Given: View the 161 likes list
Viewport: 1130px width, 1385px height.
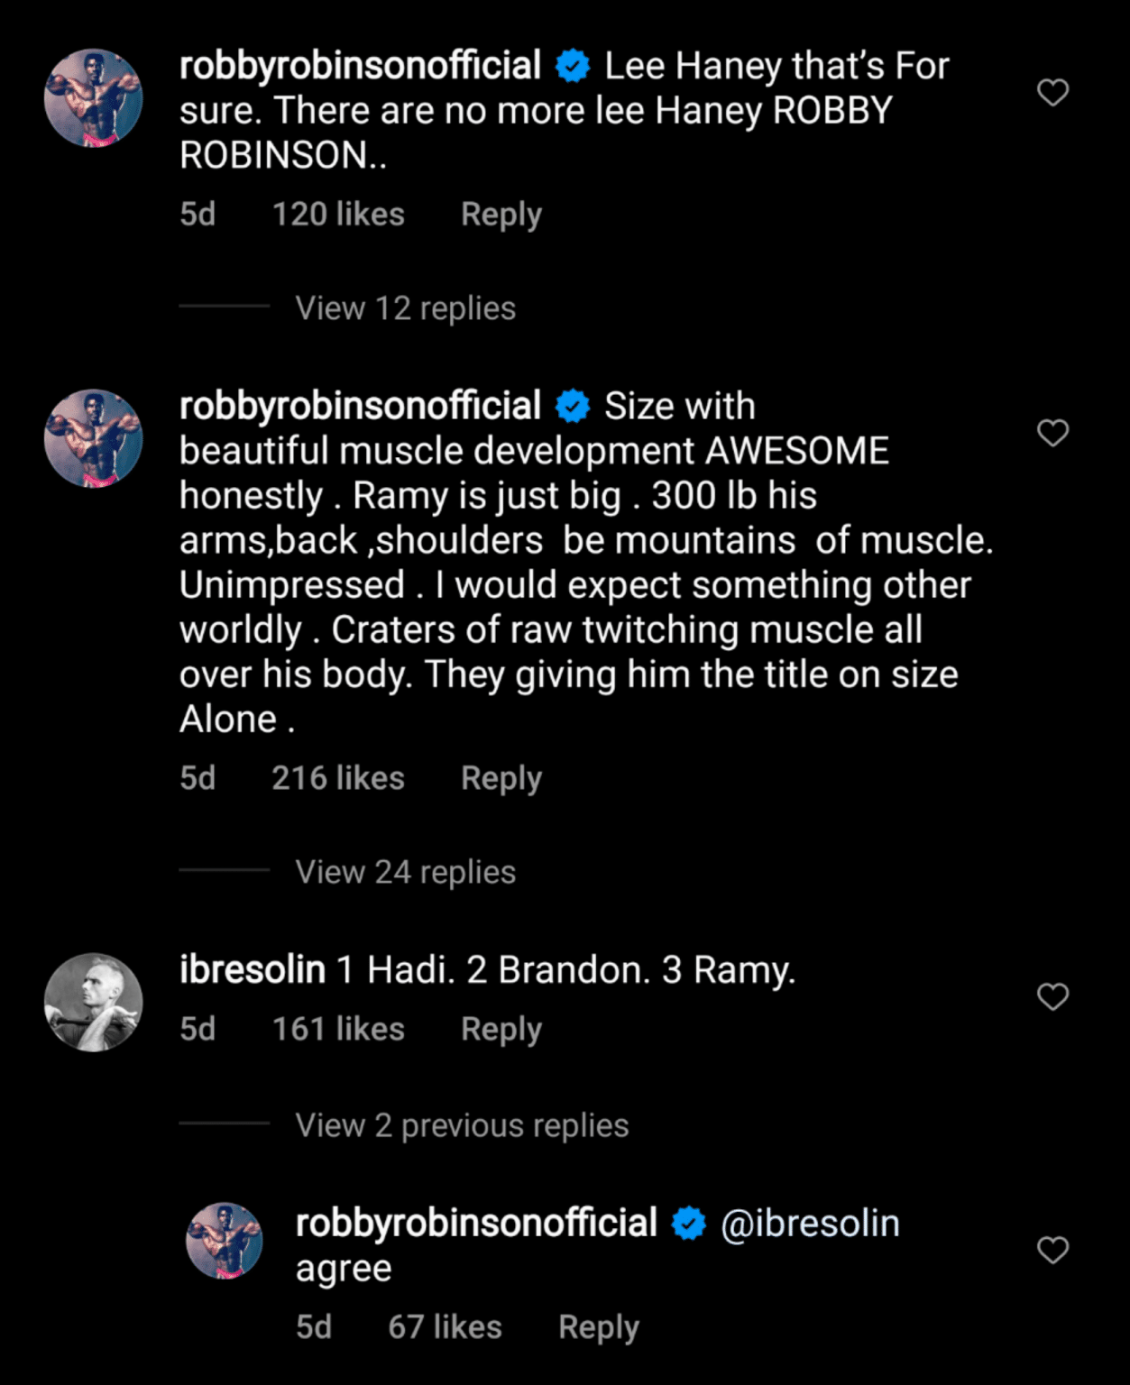Looking at the screenshot, I should point(338,1029).
